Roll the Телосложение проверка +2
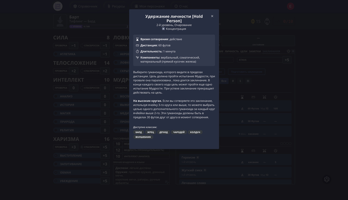 coord(66,71)
